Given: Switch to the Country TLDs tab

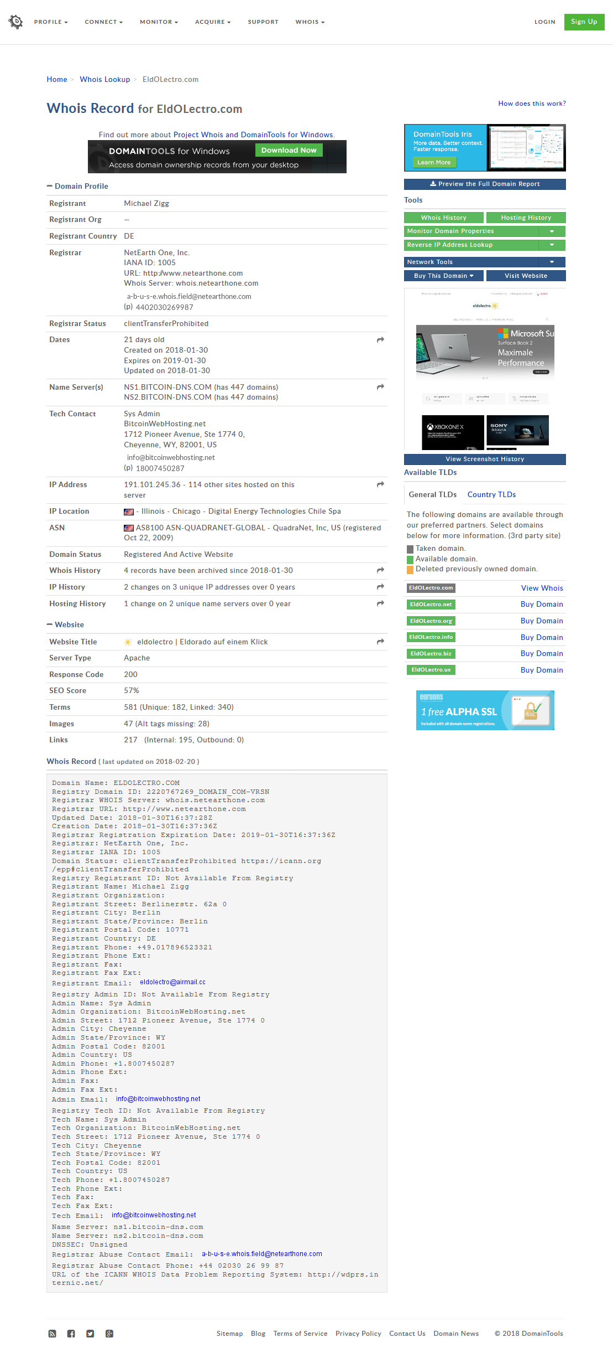Looking at the screenshot, I should pos(491,495).
